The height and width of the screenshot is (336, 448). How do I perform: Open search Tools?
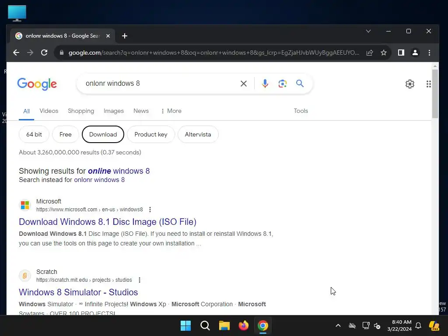click(301, 111)
